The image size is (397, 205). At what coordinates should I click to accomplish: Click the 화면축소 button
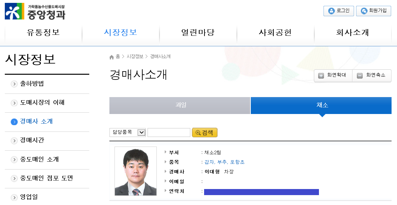tap(372, 76)
